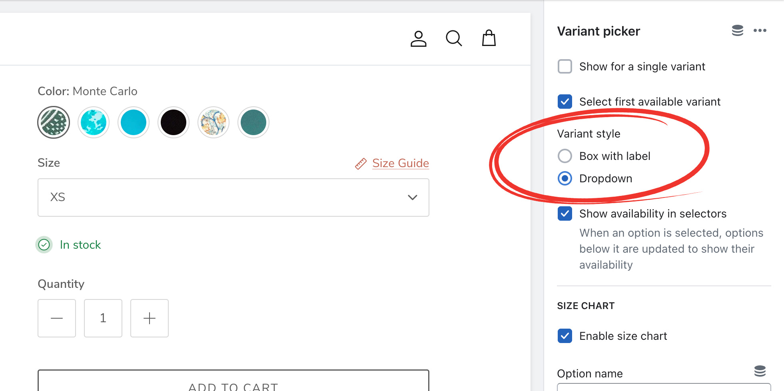Uncheck Enable size chart

click(565, 336)
